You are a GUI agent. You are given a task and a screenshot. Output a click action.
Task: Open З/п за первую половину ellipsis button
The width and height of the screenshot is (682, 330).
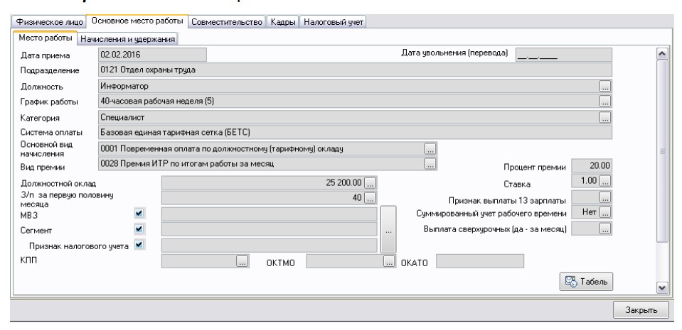(x=370, y=198)
